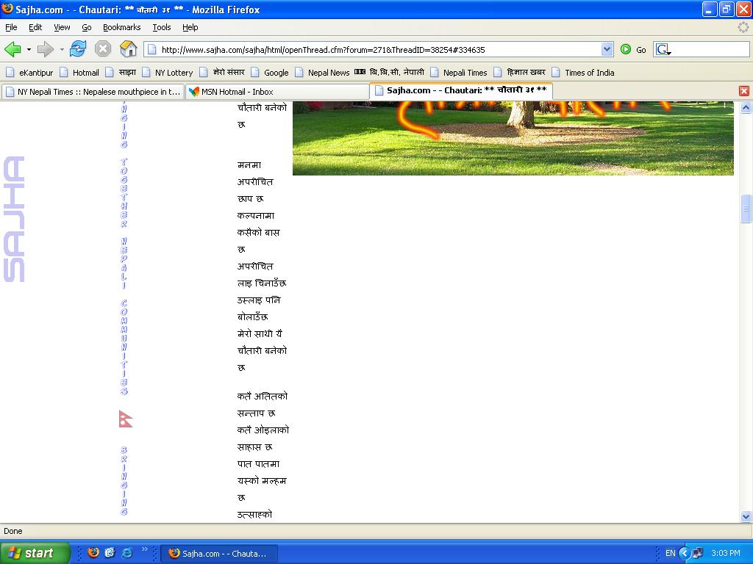The image size is (753, 564).
Task: Click the Stop loading button
Action: coord(103,49)
